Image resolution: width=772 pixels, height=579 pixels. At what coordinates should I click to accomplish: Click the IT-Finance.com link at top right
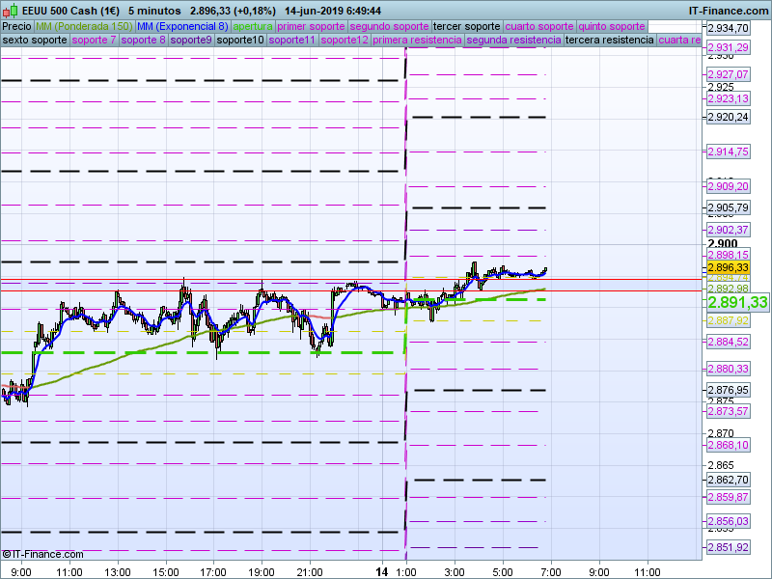pos(728,10)
